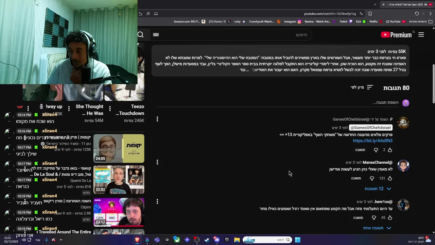Viewport: 435px width, 245px height.
Task: Reply to the henr1xx comment
Action: [358, 218]
